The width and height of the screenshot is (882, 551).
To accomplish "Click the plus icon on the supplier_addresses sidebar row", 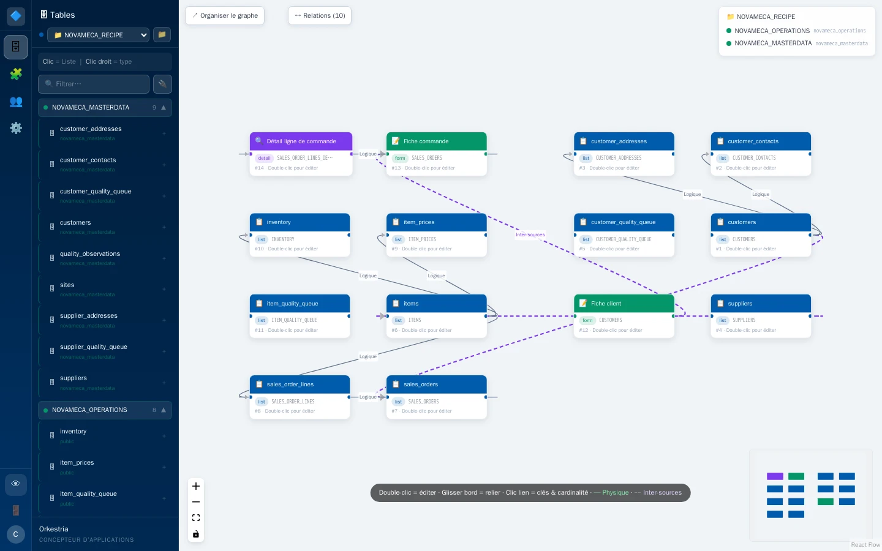I will click(x=164, y=320).
